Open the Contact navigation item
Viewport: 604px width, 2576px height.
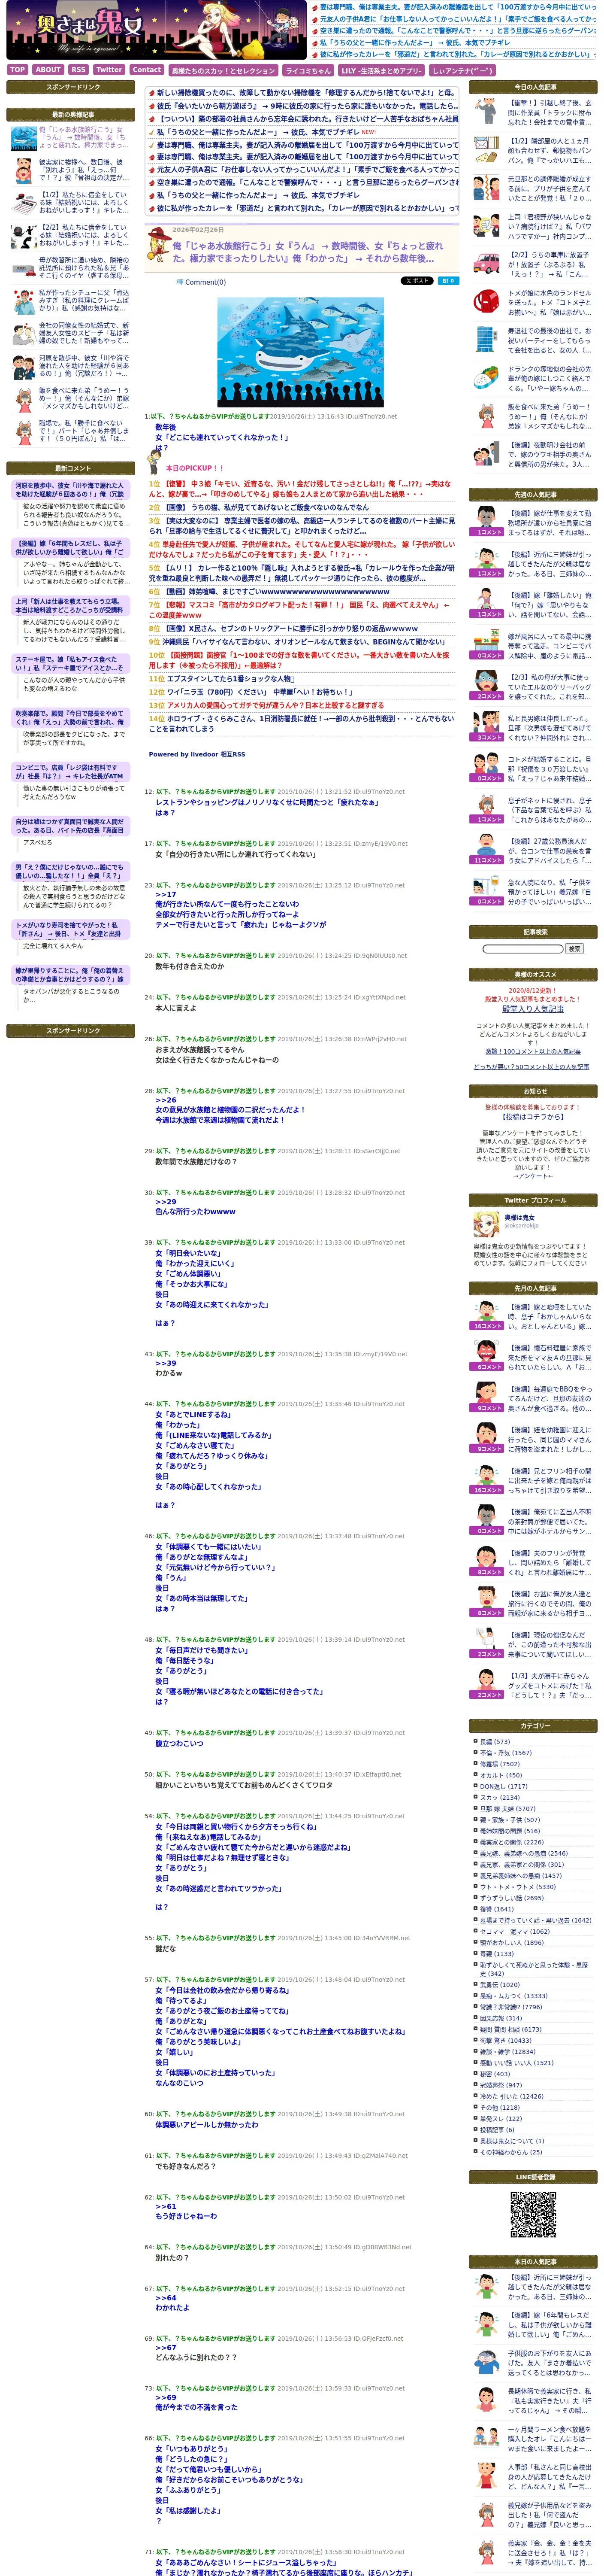click(147, 70)
